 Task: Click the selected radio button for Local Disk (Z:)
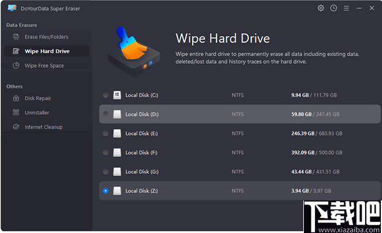coord(105,191)
